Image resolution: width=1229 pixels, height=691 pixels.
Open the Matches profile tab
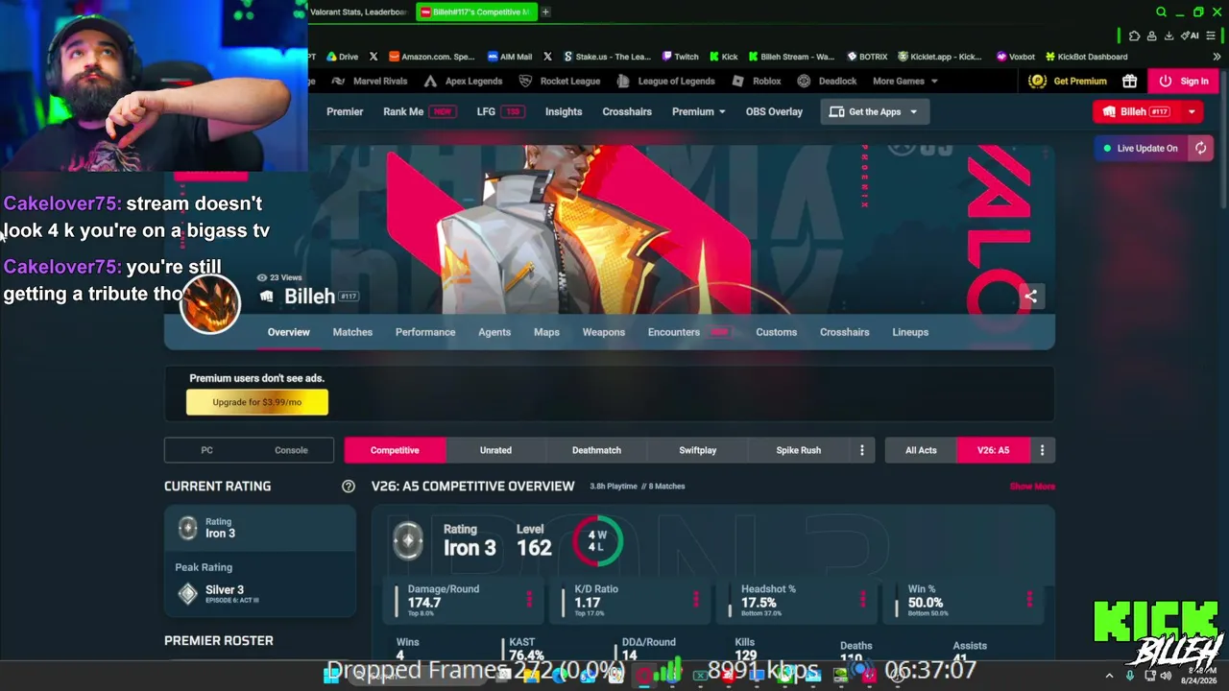point(352,332)
